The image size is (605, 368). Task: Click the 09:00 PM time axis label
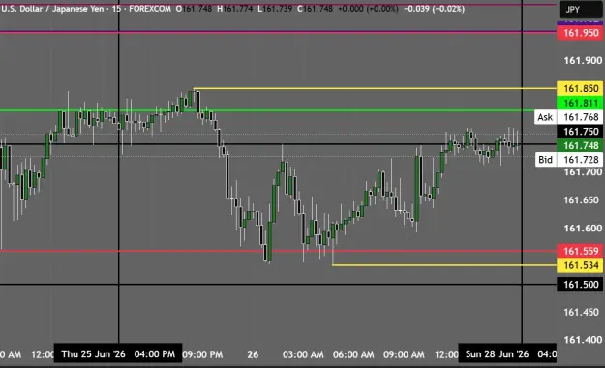click(202, 354)
